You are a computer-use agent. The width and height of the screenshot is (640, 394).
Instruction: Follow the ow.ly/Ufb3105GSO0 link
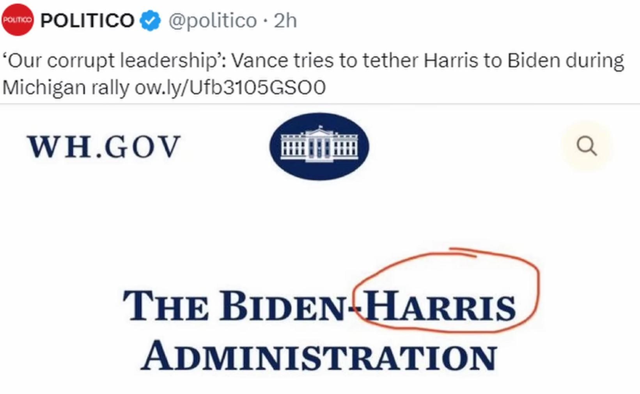(x=230, y=87)
